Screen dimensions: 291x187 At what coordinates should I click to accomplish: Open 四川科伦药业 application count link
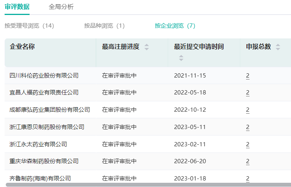click(248, 76)
